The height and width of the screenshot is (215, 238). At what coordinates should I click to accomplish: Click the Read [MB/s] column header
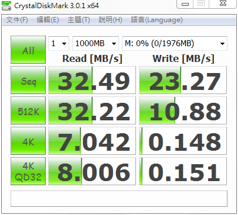pos(92,58)
